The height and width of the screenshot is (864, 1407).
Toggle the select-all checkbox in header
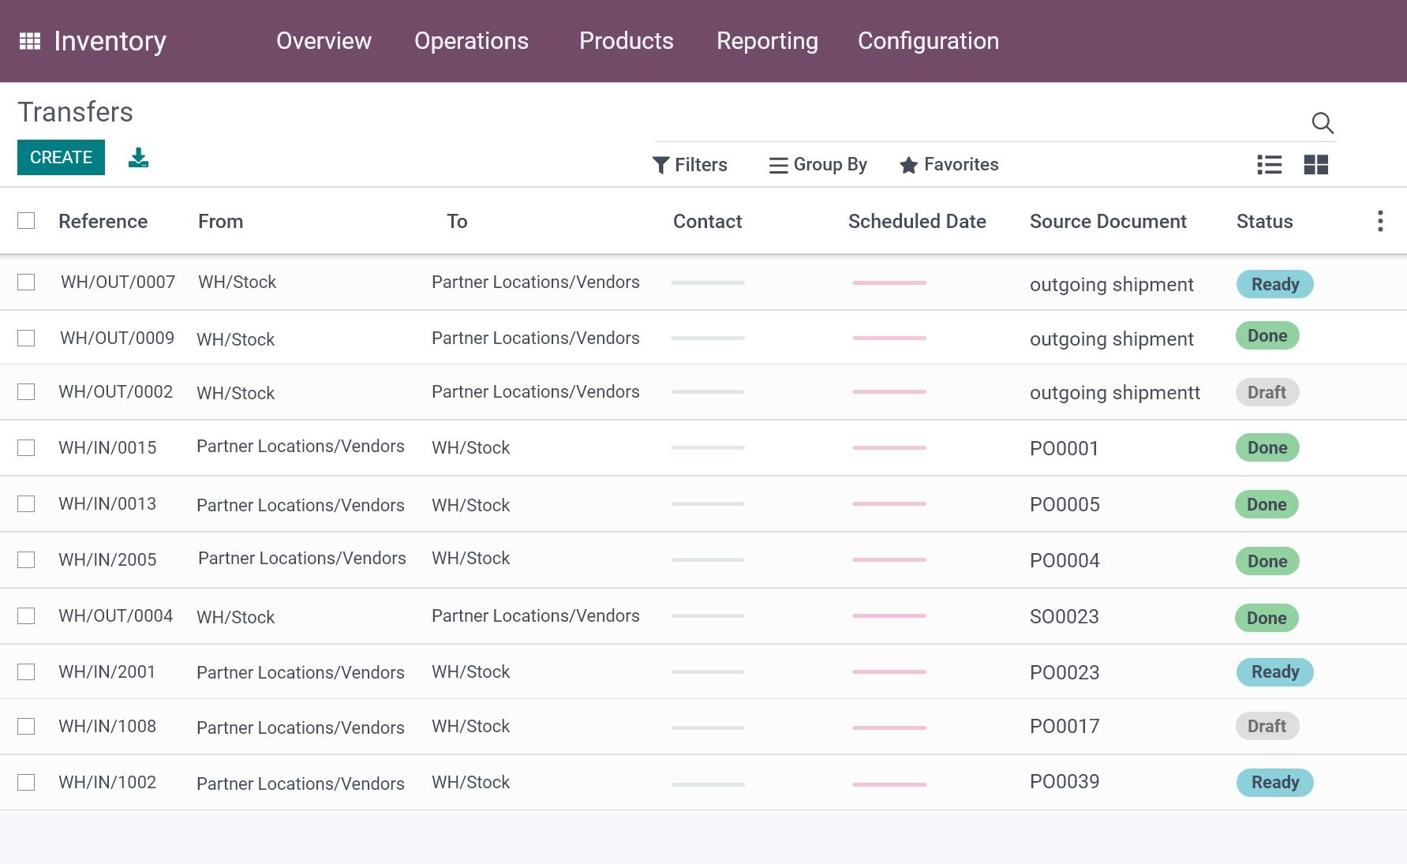coord(26,221)
